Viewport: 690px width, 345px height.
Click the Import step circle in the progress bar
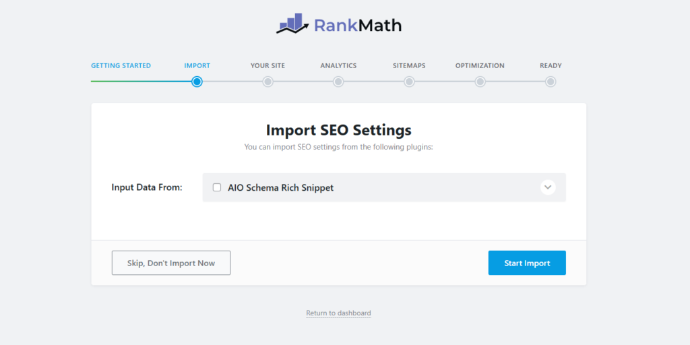point(197,82)
